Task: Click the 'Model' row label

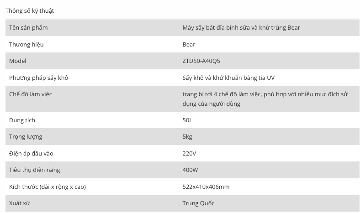Action: pyautogui.click(x=18, y=61)
